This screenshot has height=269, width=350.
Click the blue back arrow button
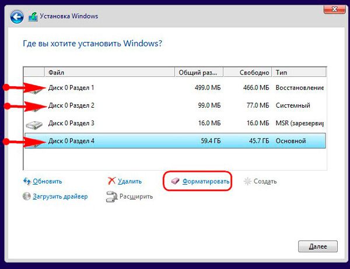pos(17,17)
